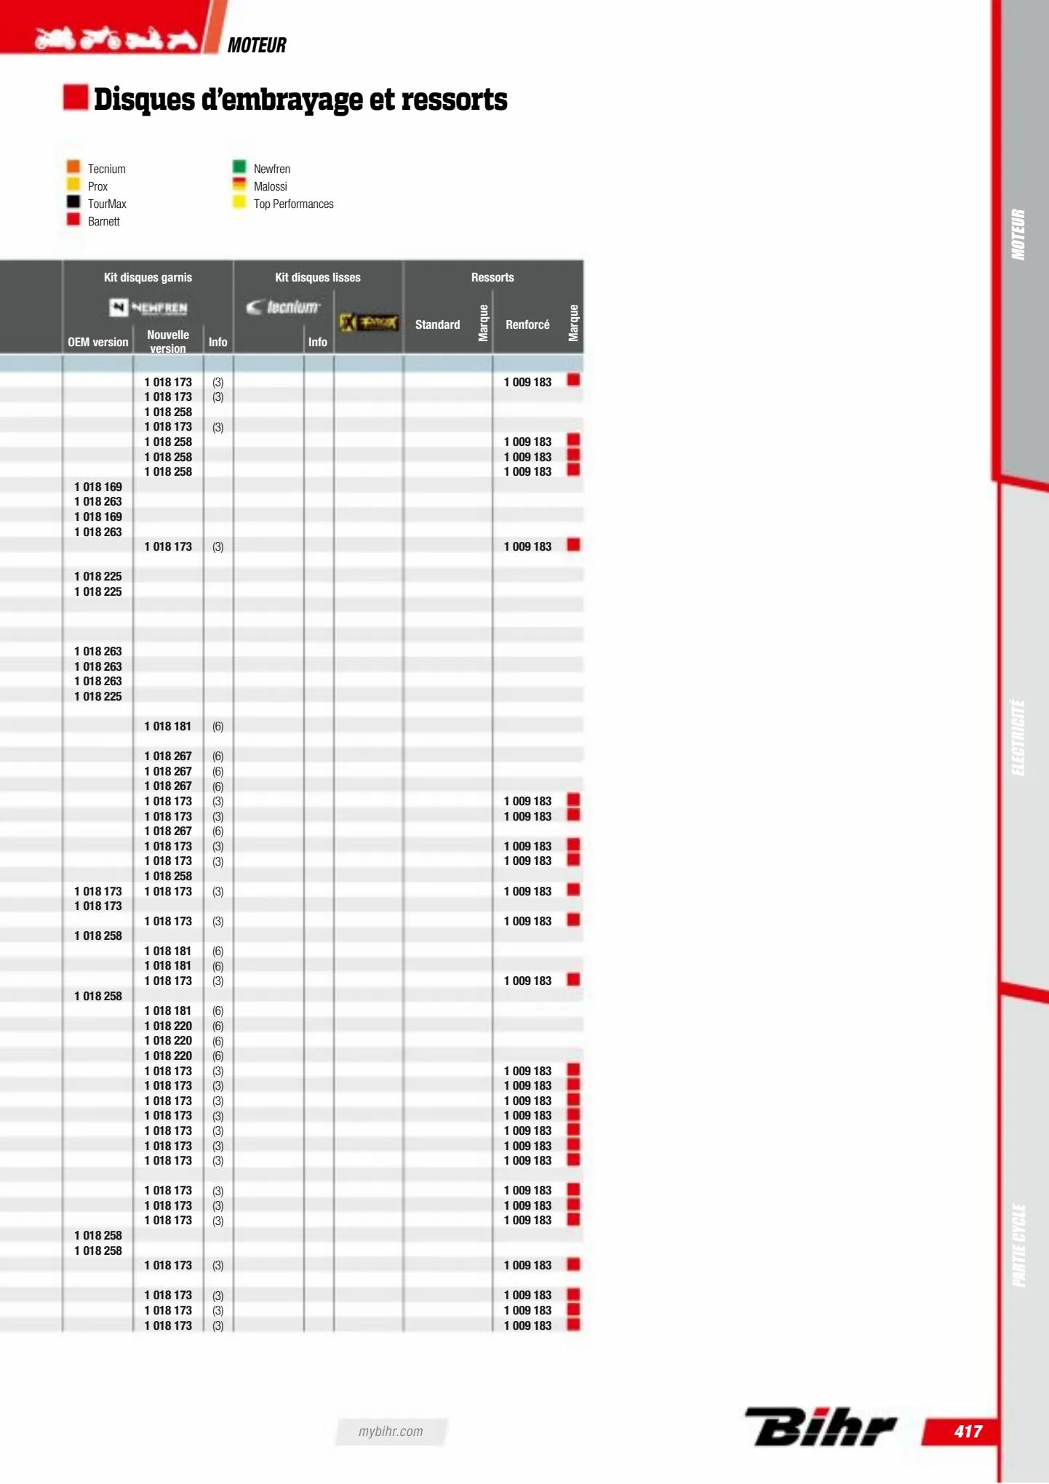Click the last table row's 1 009 183 cell

coord(527,1325)
